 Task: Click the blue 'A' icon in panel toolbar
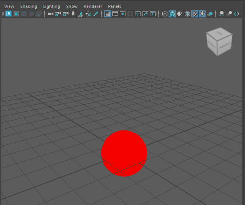9,14
